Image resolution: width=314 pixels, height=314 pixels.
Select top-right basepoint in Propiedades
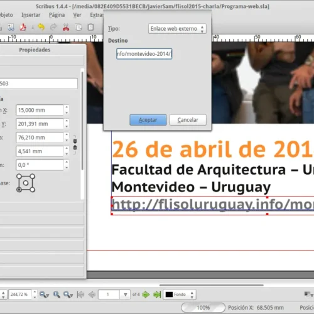click(x=32, y=176)
